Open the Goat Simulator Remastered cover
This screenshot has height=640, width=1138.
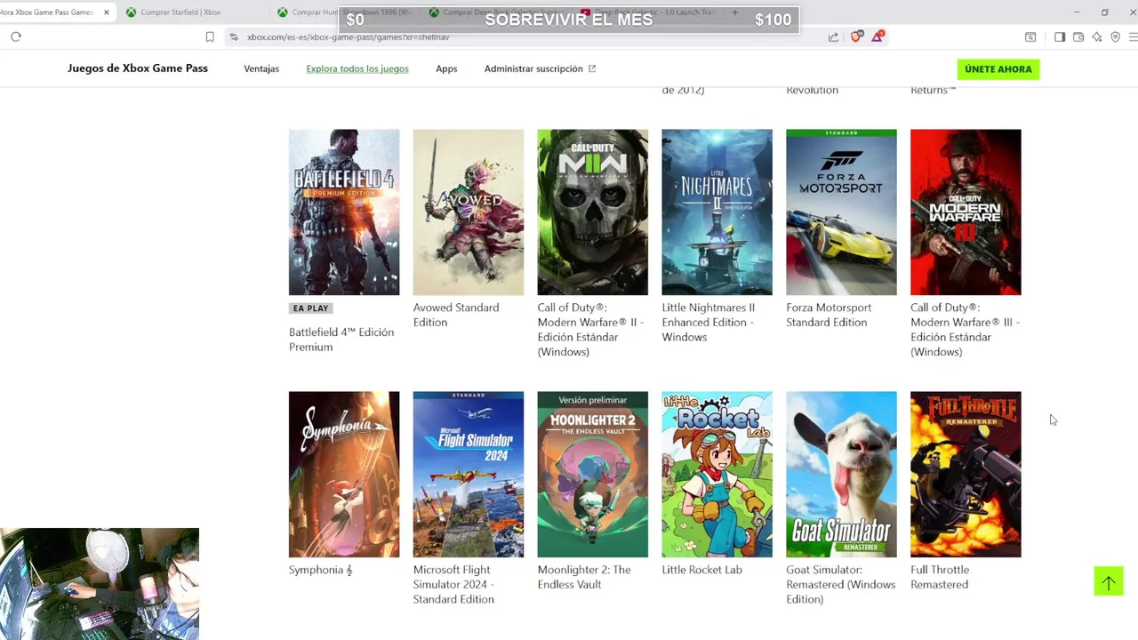[842, 475]
